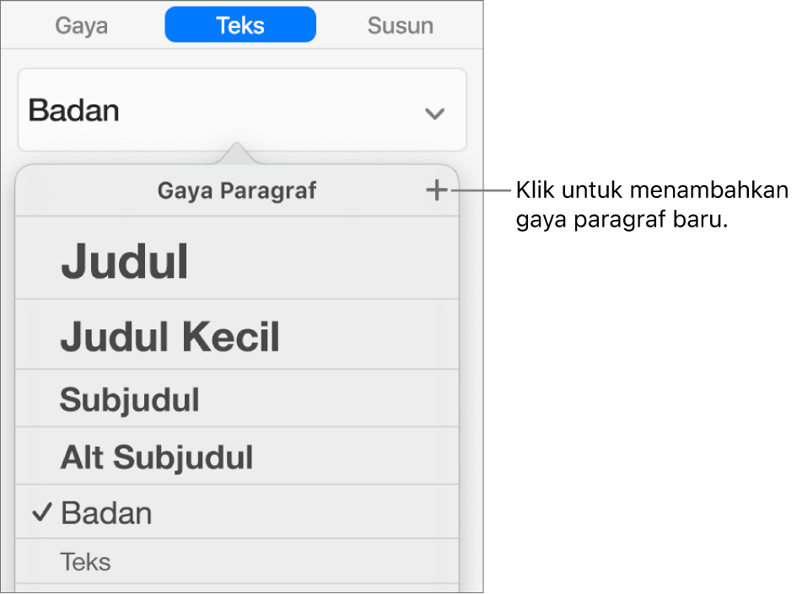This screenshot has height=594, width=797.
Task: Choose the Judul Kecil style
Action: click(237, 334)
